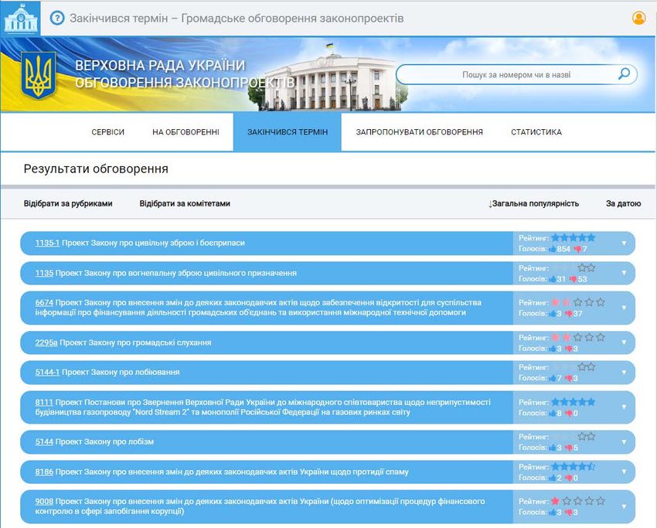Screen dimensions: 657x528
Task: Open bill link 6674
Action: pos(44,302)
